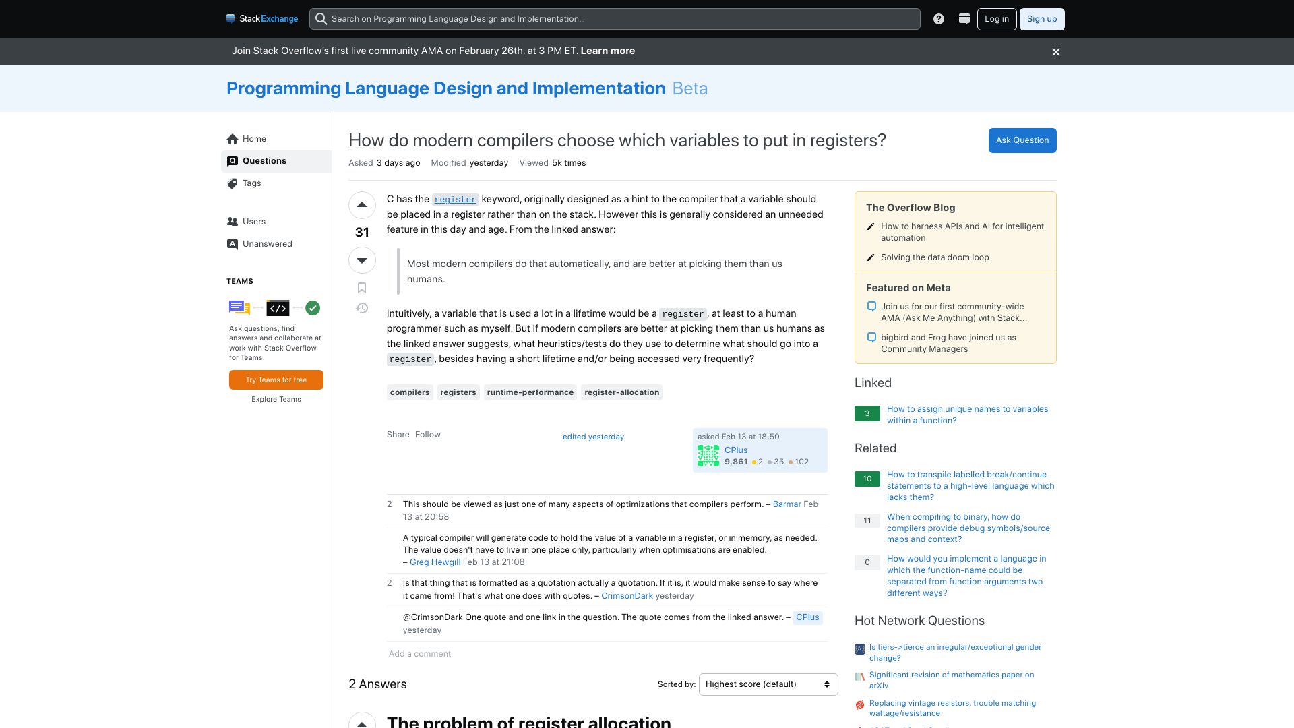1294x728 pixels.
Task: Open the Stack Exchange site switcher icon
Action: click(x=964, y=19)
